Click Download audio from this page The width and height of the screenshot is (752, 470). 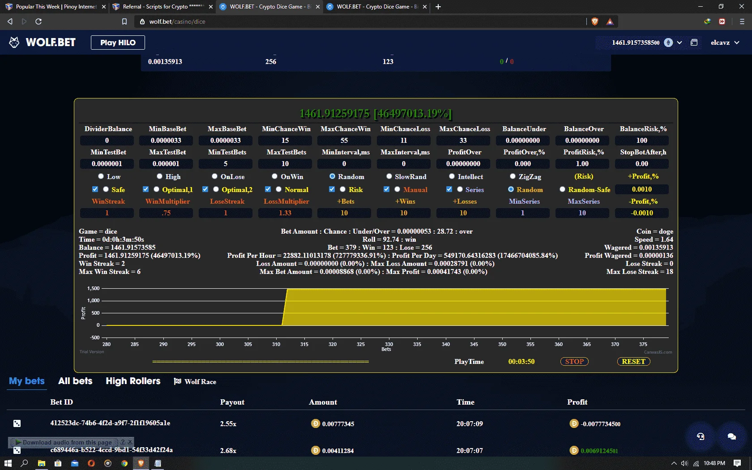[x=67, y=442]
